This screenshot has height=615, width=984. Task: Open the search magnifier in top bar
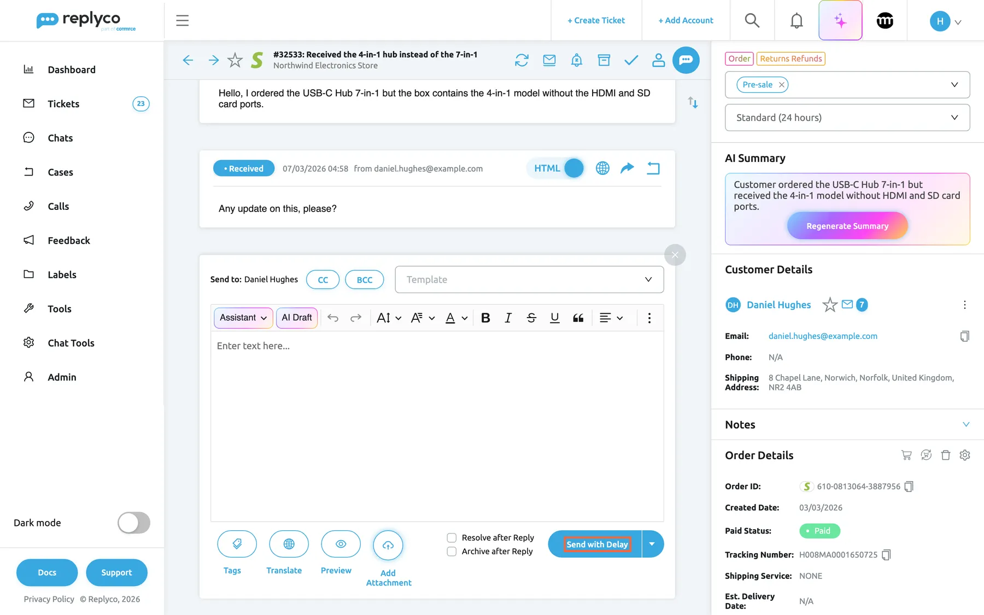click(x=752, y=21)
